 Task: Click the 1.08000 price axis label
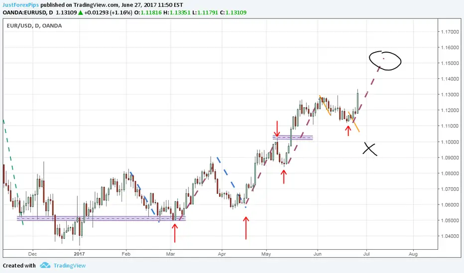pos(450,173)
